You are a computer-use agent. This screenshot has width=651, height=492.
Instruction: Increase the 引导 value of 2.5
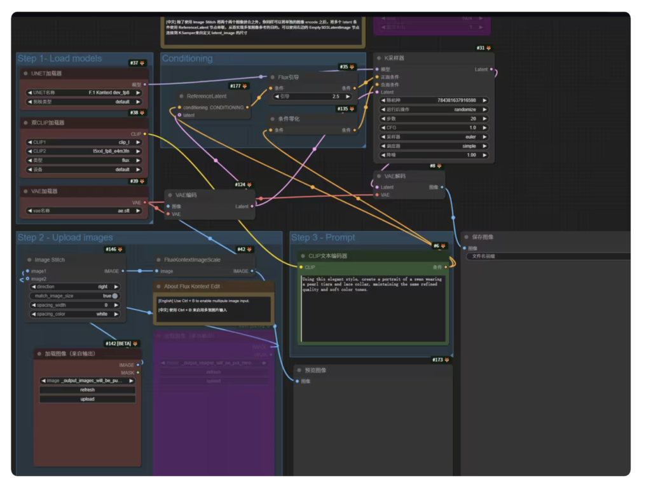(348, 97)
